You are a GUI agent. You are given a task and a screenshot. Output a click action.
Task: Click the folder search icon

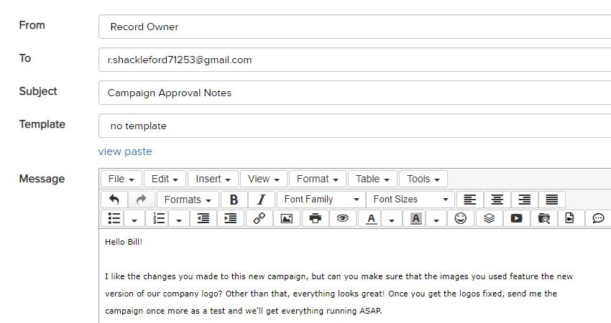point(543,218)
